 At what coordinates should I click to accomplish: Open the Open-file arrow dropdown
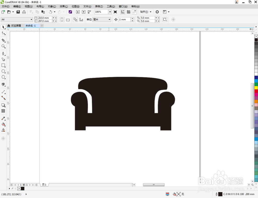coord(13,12)
